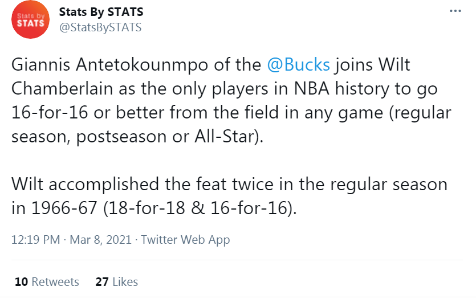
Task: Open the Twitter Web App source link
Action: 185,240
